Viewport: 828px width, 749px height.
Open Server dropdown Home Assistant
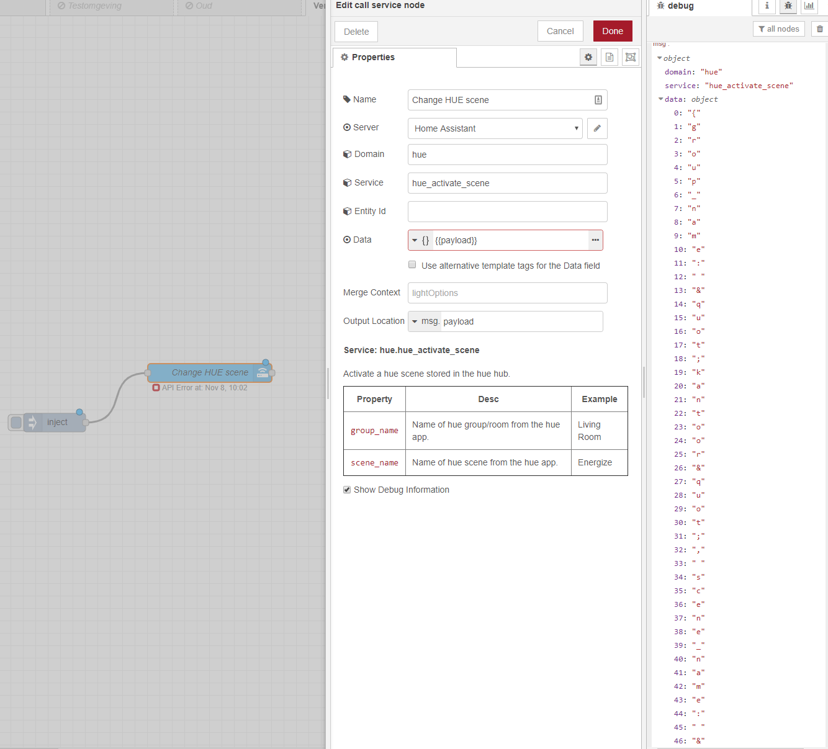tap(495, 128)
